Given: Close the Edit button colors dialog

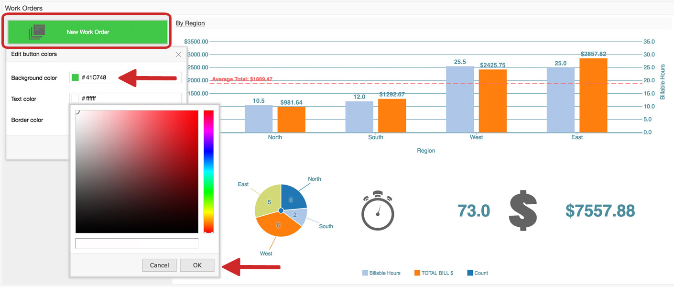Looking at the screenshot, I should point(178,55).
